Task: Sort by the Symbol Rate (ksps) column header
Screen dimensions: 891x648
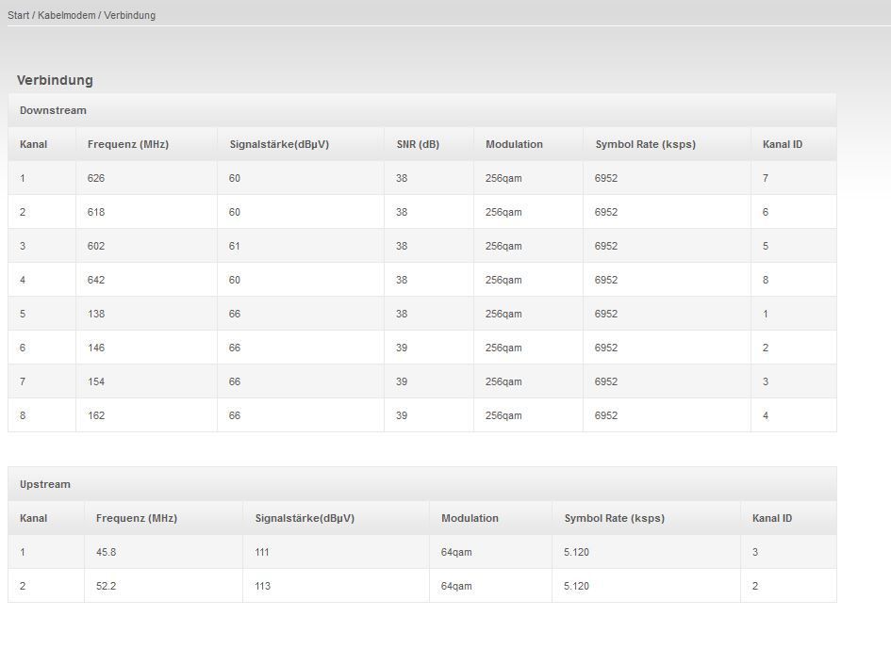Action: 646,144
